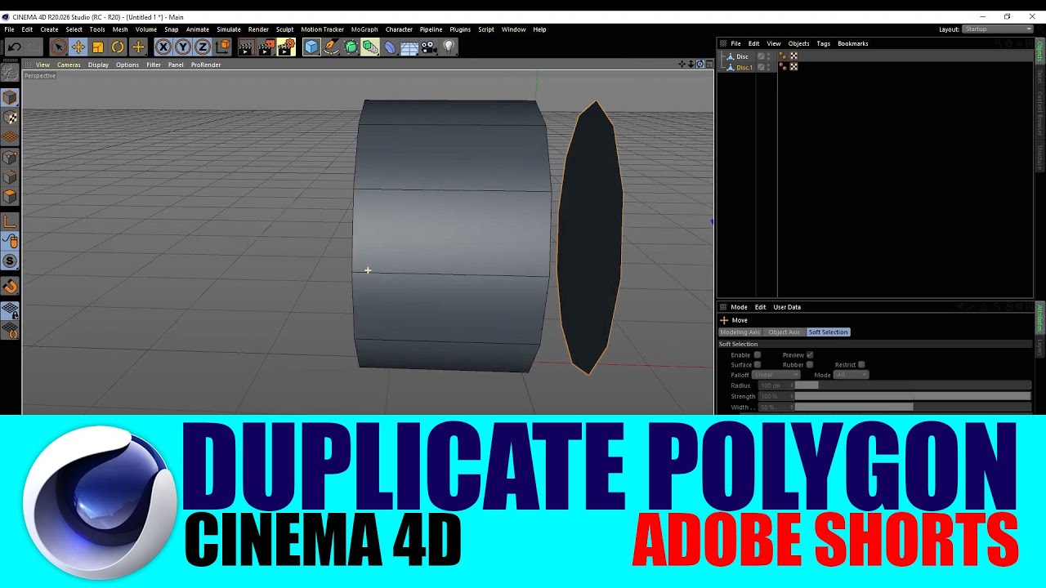Toggle the Tweak mode icon

coord(10,241)
